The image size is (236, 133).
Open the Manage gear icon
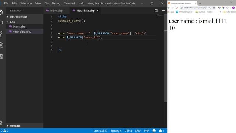[1, 123]
